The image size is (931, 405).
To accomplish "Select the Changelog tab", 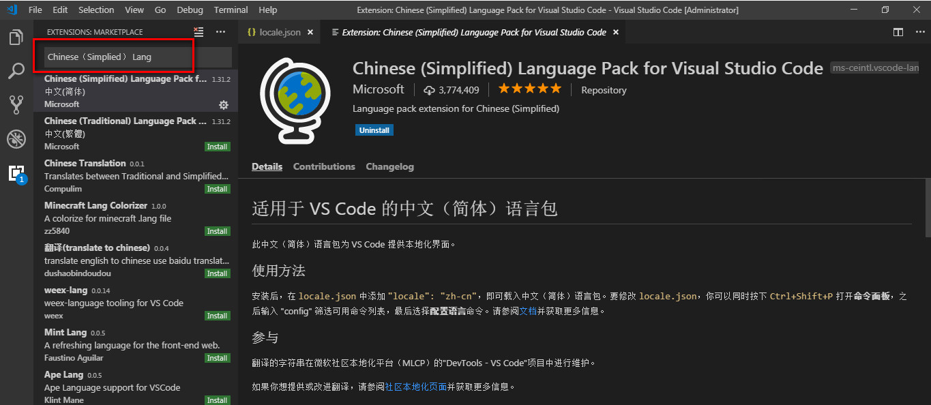I will [x=389, y=166].
